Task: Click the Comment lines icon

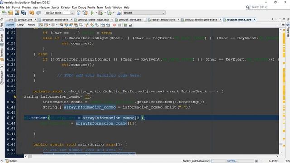Action: 125,25
